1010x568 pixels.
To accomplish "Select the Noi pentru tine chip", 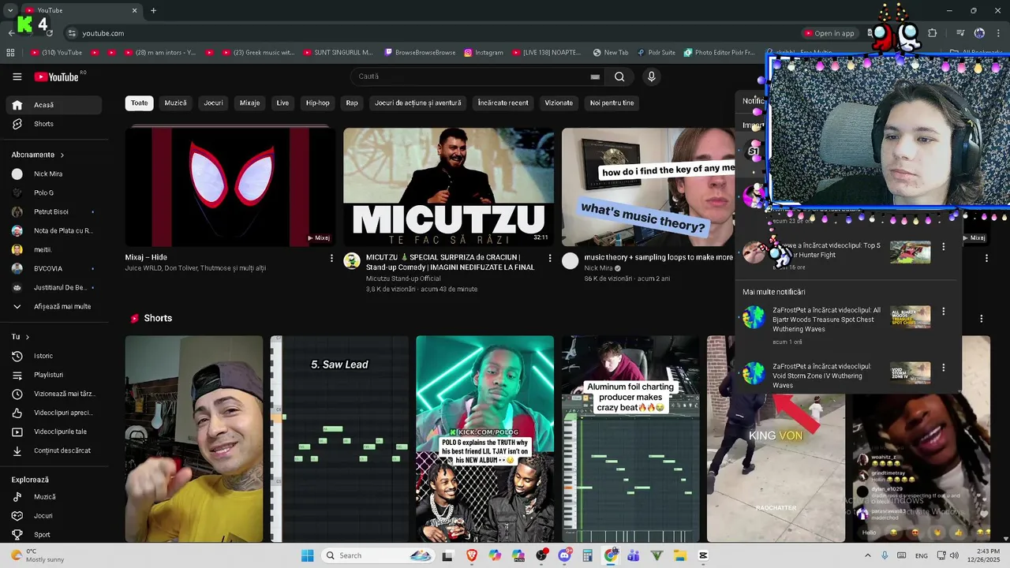I will [612, 103].
